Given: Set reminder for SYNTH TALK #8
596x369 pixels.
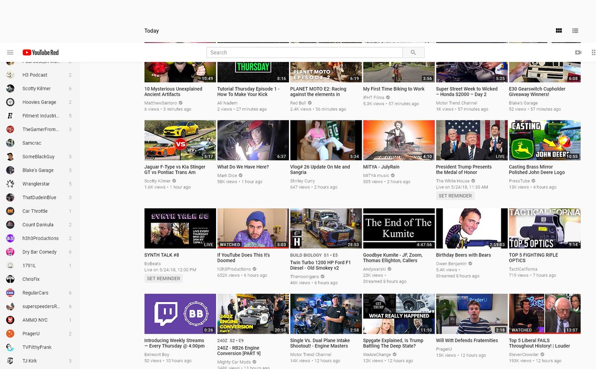Looking at the screenshot, I should point(163,279).
